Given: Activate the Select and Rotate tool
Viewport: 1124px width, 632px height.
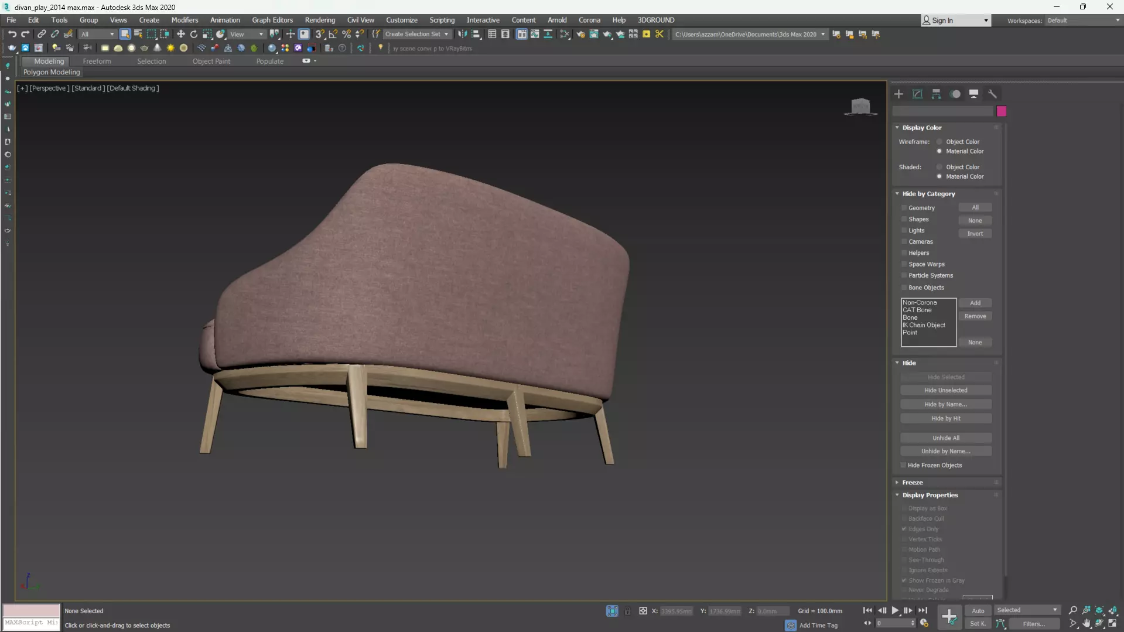Looking at the screenshot, I should 194,34.
